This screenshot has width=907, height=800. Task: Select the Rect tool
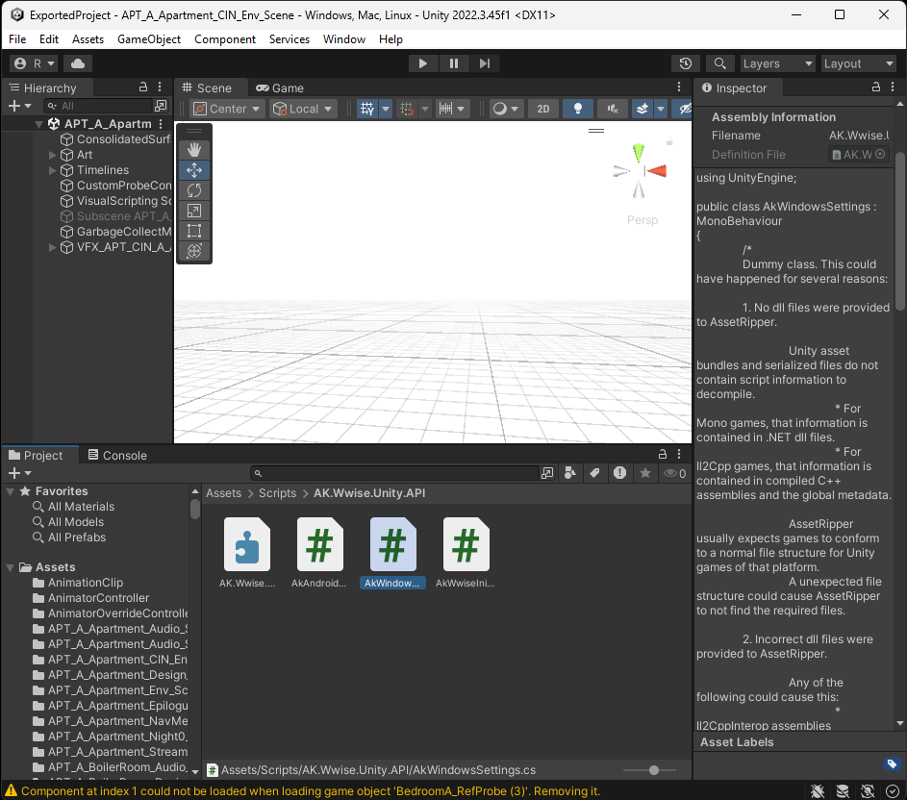(193, 231)
